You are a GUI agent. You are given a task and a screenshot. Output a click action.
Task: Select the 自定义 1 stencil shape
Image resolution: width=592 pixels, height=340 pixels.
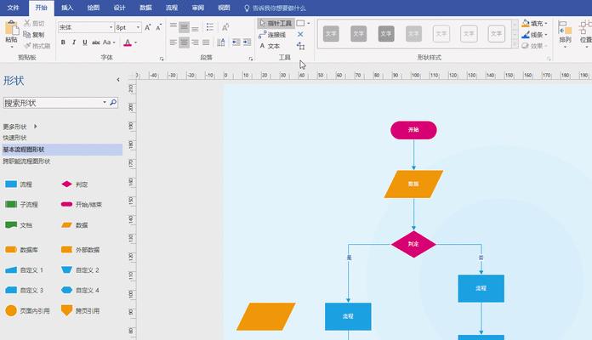11,269
